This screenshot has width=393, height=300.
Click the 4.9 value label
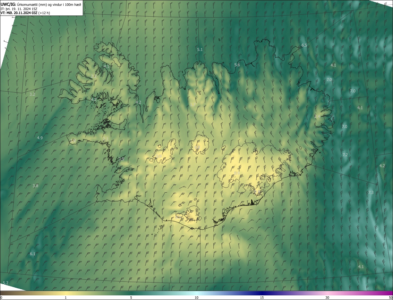[40, 138]
